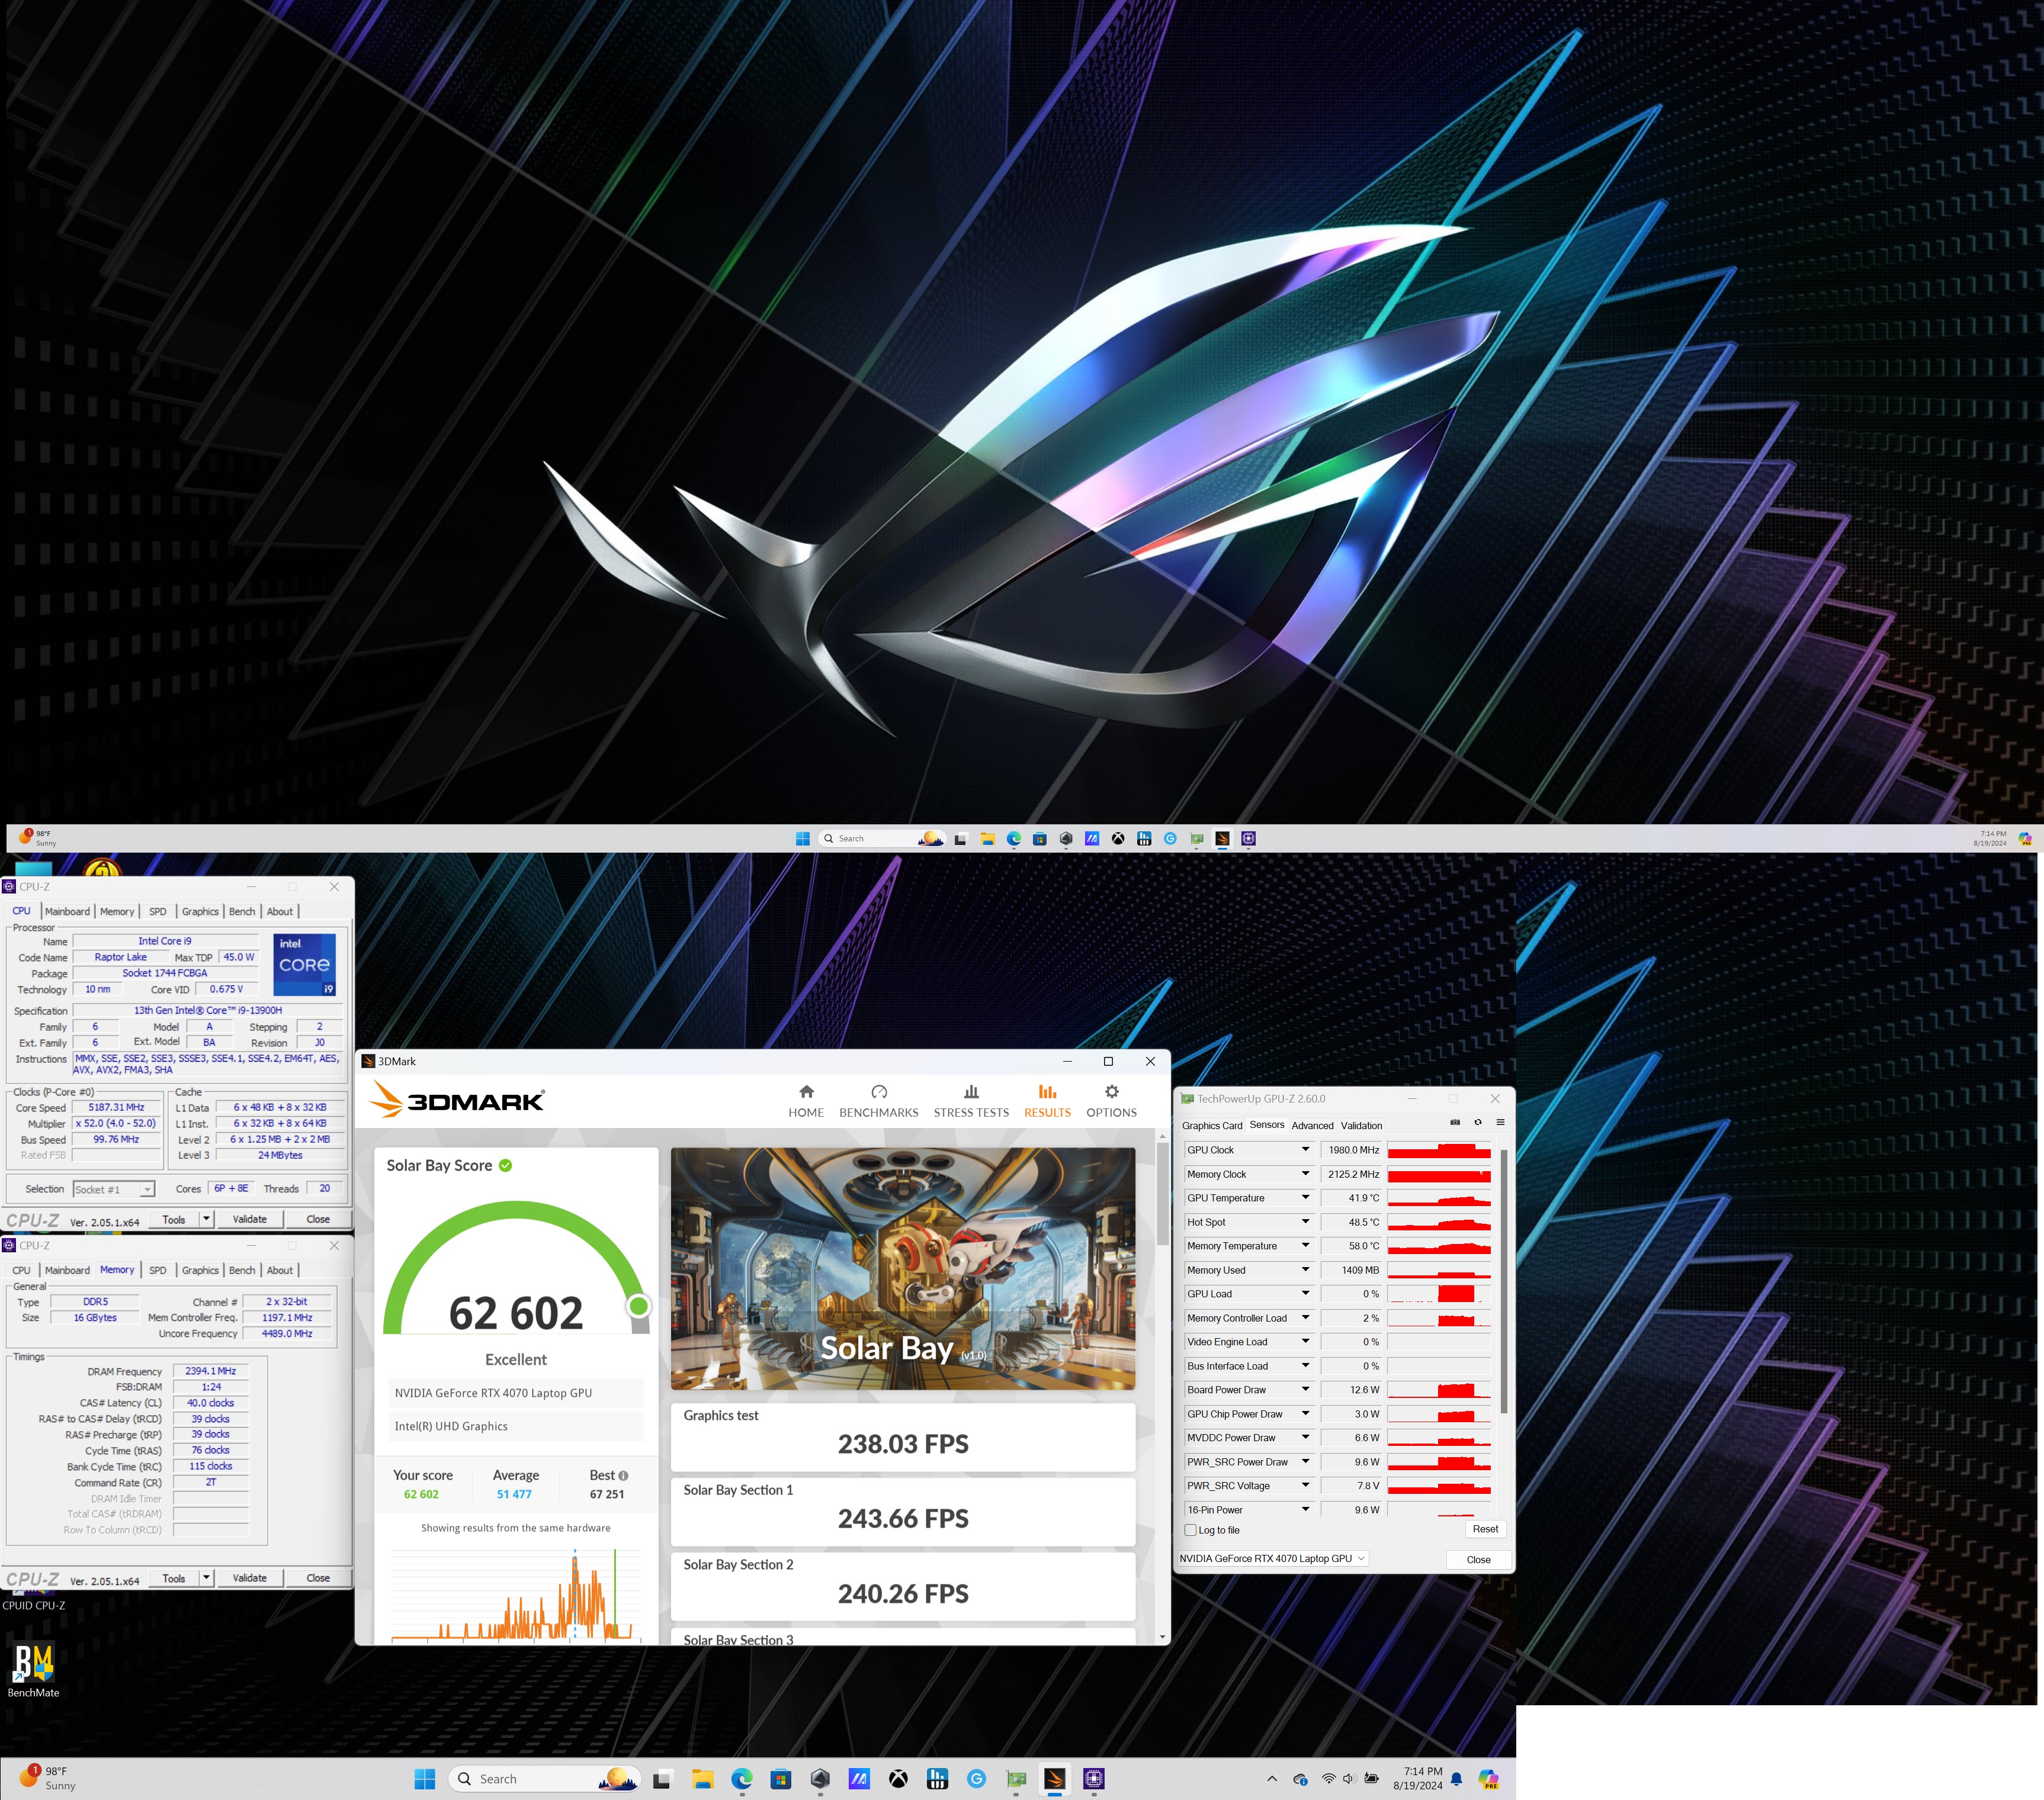Open the BenchMate desktop shortcut

[33, 1669]
